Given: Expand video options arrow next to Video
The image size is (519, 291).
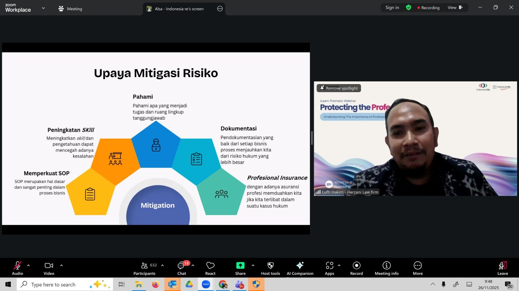Looking at the screenshot, I should (61, 265).
